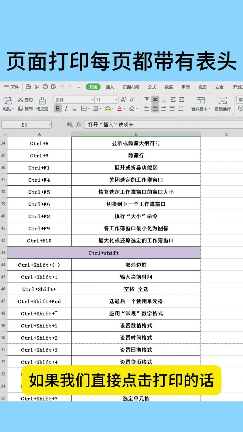Click the formula bar input field

(137, 125)
